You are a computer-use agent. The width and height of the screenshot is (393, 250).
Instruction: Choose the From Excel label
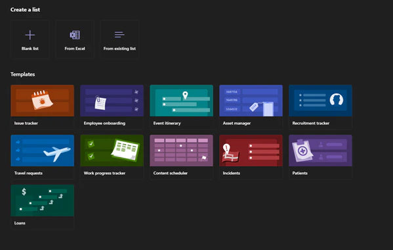click(75, 48)
